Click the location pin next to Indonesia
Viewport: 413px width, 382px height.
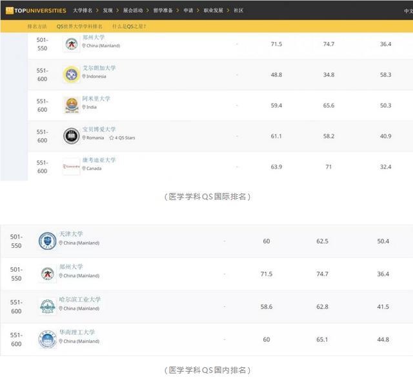click(84, 76)
